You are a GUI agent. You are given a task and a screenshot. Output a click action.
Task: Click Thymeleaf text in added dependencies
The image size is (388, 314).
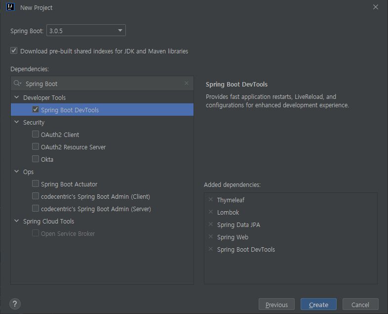[231, 200]
